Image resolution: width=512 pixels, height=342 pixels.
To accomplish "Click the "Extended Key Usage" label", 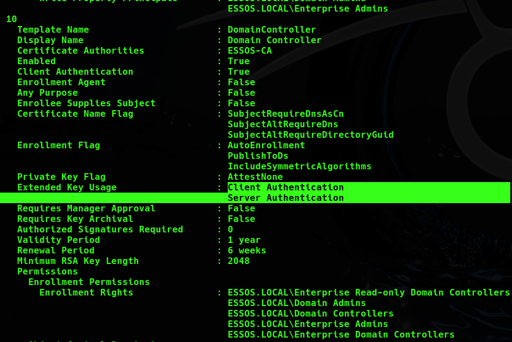I will point(66,188).
